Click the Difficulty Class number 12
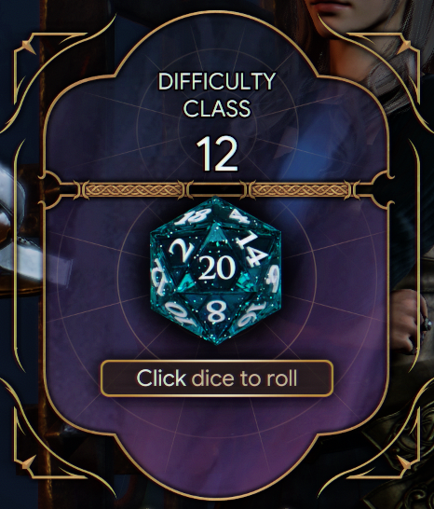Image resolution: width=434 pixels, height=509 pixels. 217,154
